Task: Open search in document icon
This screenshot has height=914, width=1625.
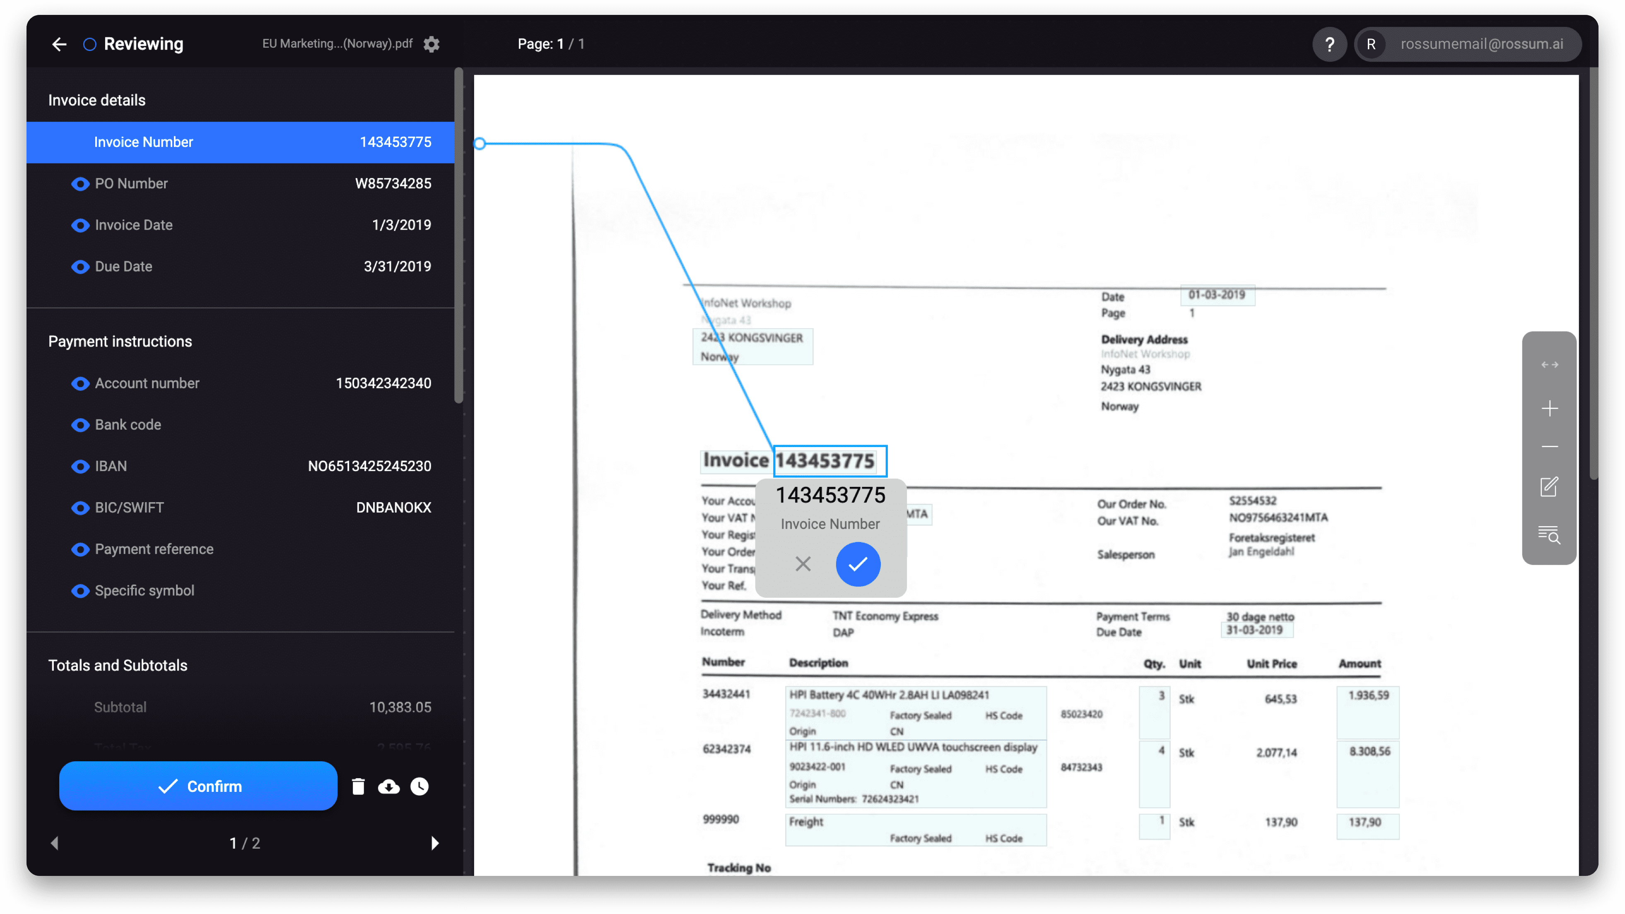Action: coord(1549,535)
